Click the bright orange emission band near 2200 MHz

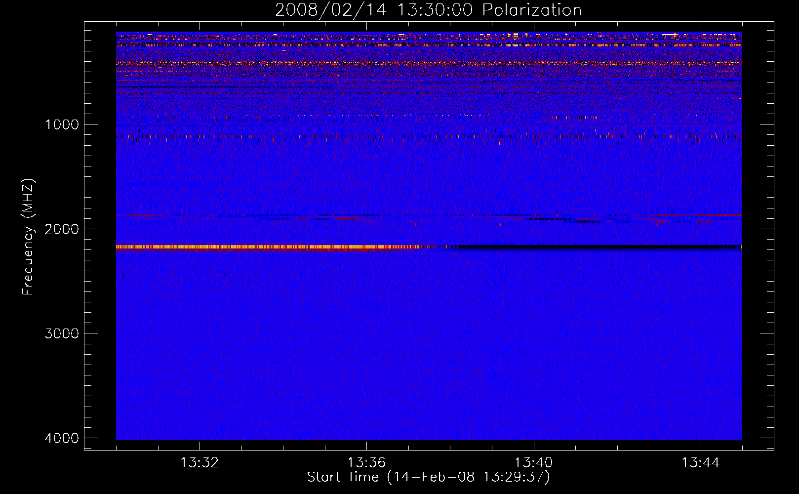coord(269,247)
